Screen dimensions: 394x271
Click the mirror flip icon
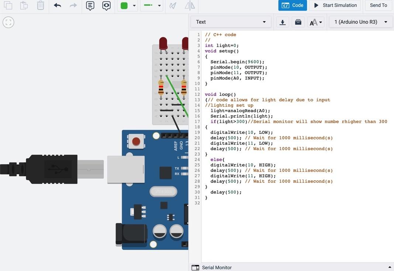[190, 6]
